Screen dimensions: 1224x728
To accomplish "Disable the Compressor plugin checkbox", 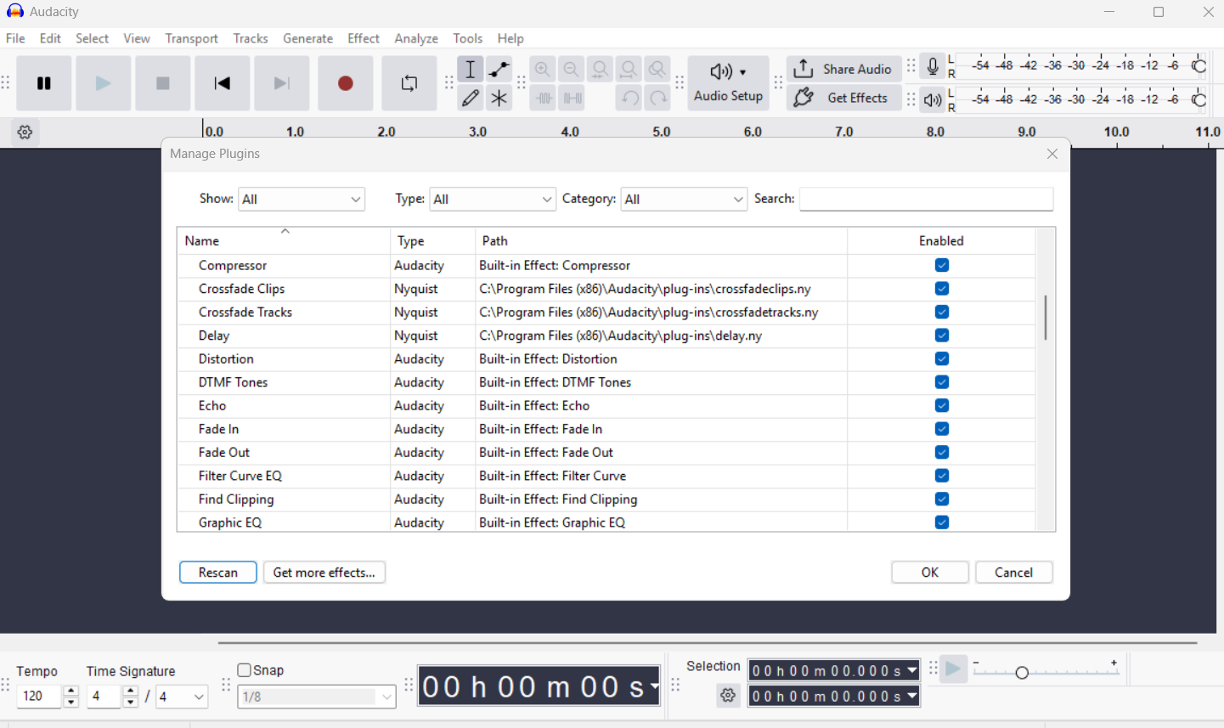I will click(942, 265).
